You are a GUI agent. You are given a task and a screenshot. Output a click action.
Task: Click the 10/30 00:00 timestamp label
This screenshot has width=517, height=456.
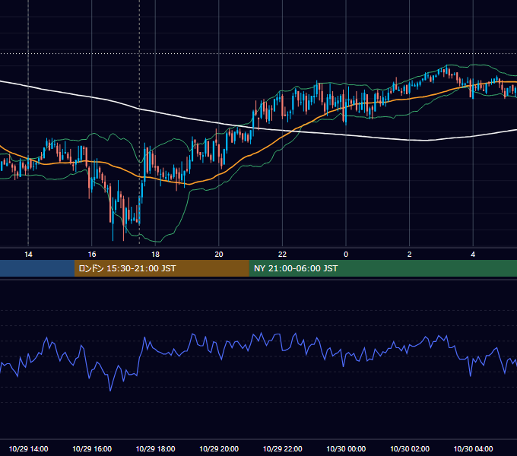[x=346, y=448]
